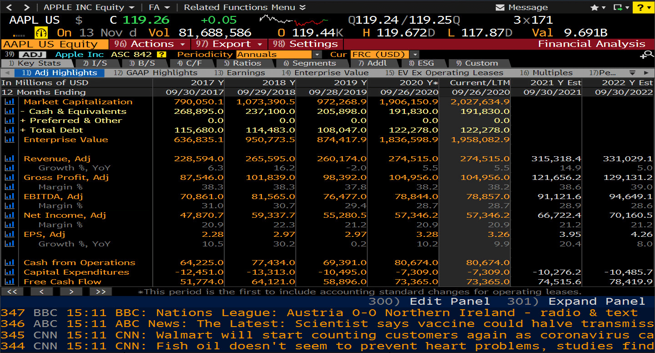Click the zoom magnifier icon
Image resolution: width=655 pixels, height=353 pixels.
(646, 55)
